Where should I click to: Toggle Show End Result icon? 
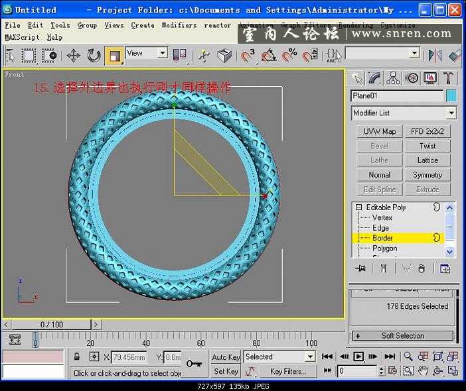pyautogui.click(x=384, y=268)
